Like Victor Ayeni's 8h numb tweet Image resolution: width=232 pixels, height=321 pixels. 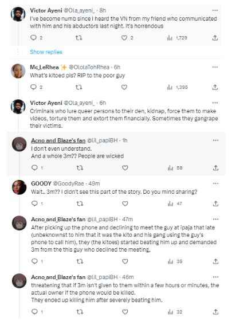click(124, 38)
